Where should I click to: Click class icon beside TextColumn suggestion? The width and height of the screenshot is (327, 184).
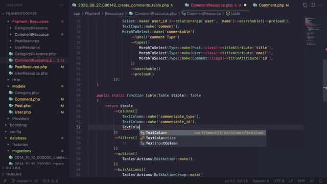pyautogui.click(x=143, y=133)
